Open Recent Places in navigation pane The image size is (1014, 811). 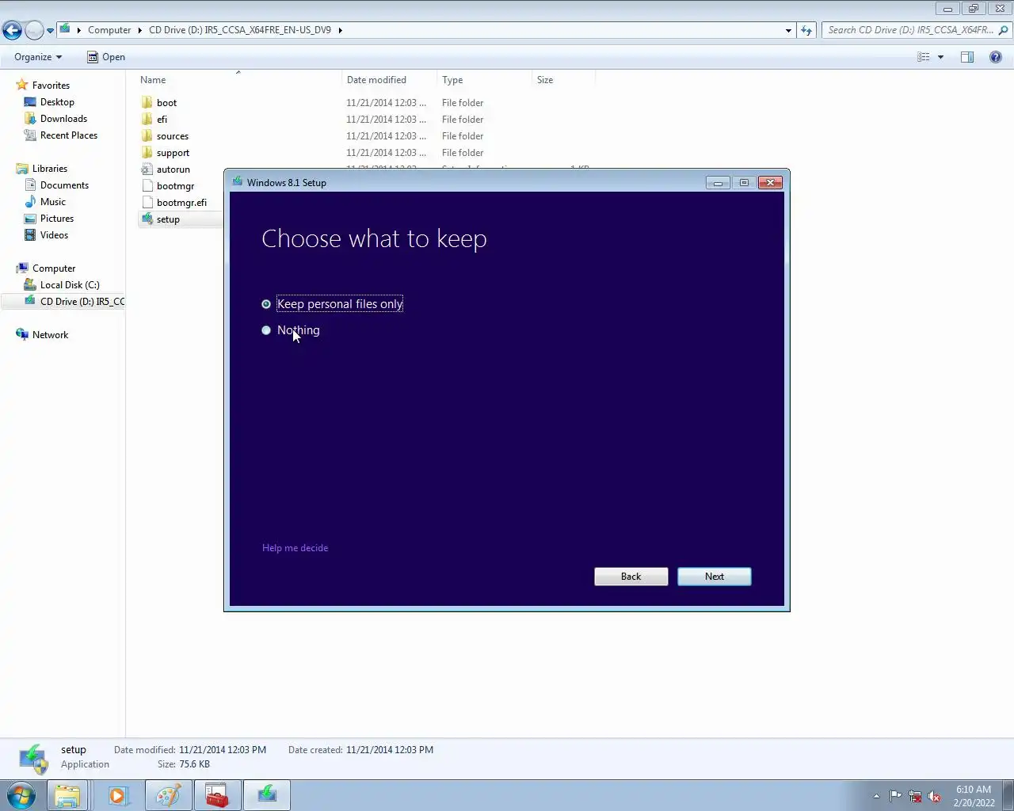68,135
